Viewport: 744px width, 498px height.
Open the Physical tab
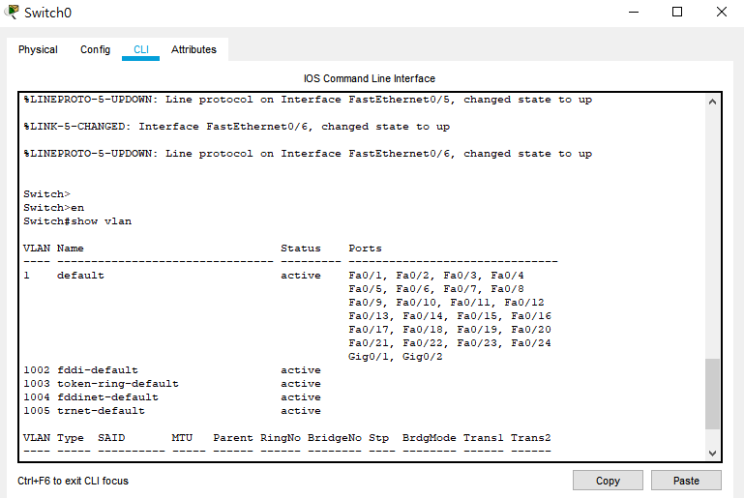[x=38, y=49]
